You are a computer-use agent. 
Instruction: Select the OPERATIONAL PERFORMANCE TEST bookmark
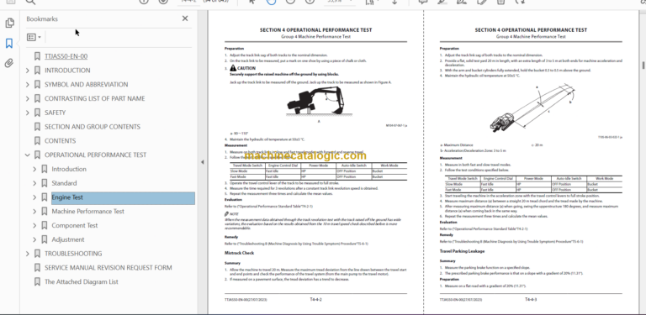point(96,155)
